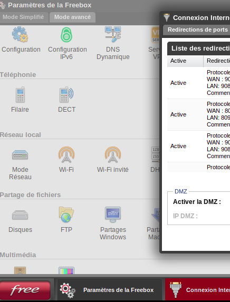Viewport: 230px width, 302px height.
Task: Select Redirections de ports tab
Action: (197, 30)
